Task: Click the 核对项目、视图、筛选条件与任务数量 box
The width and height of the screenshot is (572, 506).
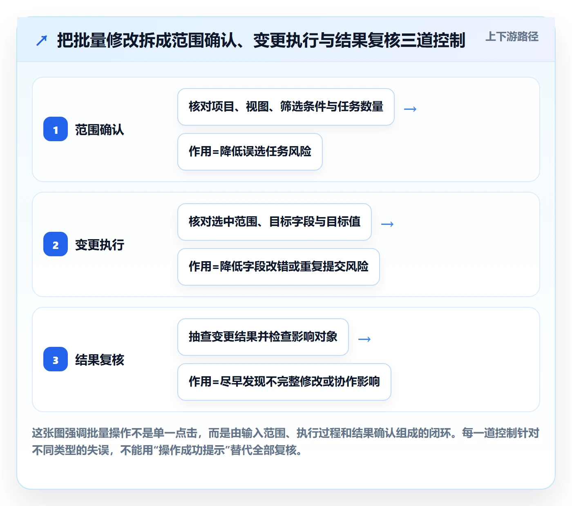Action: click(286, 107)
